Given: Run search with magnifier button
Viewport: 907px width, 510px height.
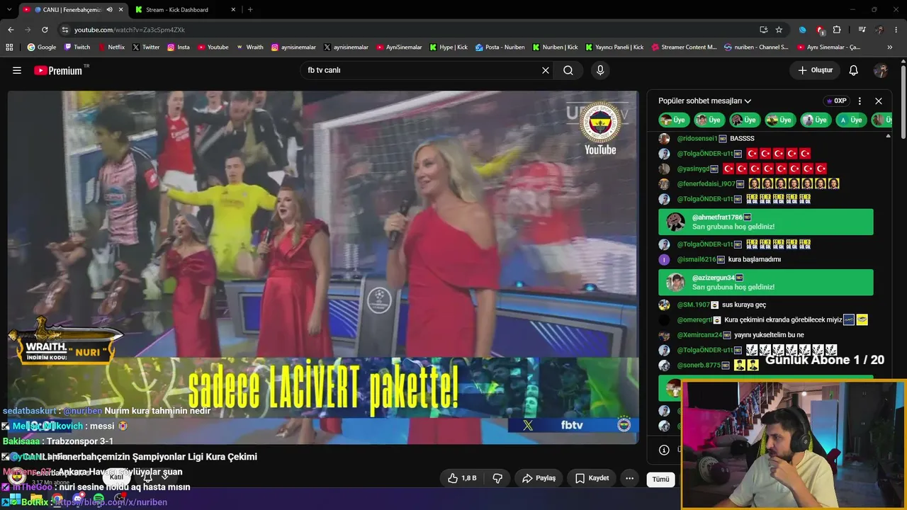Looking at the screenshot, I should coord(568,70).
